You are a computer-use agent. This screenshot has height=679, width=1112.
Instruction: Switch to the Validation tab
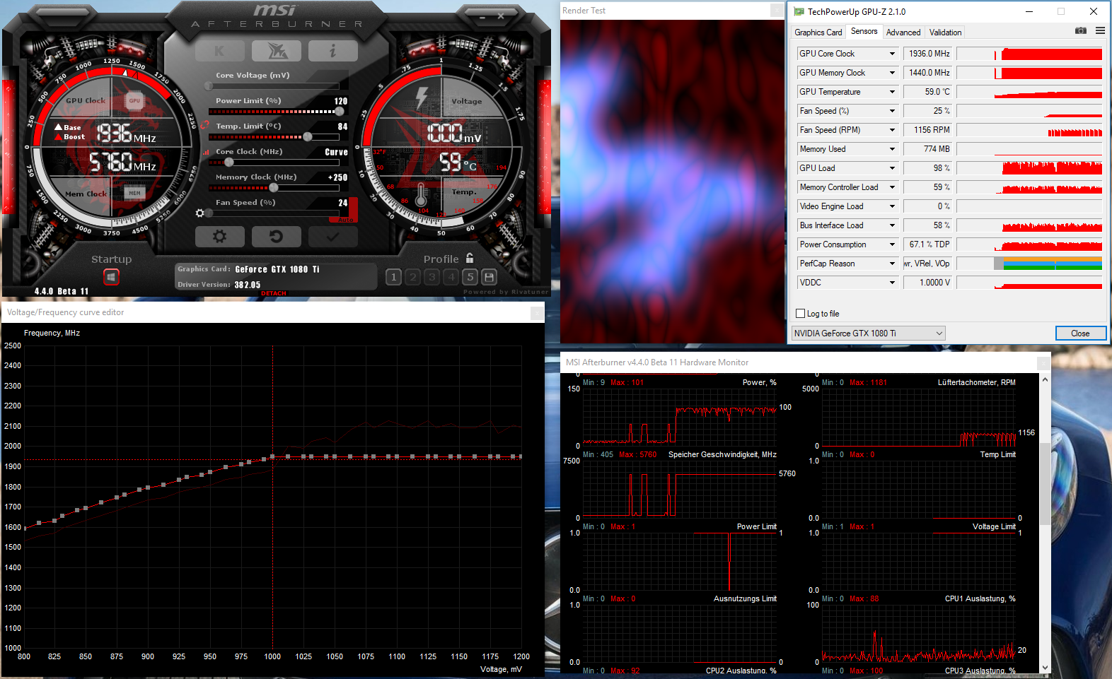(x=945, y=33)
